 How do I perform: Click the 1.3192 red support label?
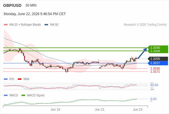(155, 68)
